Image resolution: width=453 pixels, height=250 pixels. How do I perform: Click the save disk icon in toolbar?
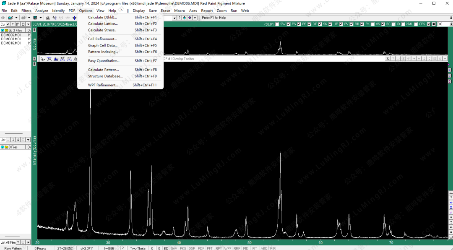click(35, 18)
